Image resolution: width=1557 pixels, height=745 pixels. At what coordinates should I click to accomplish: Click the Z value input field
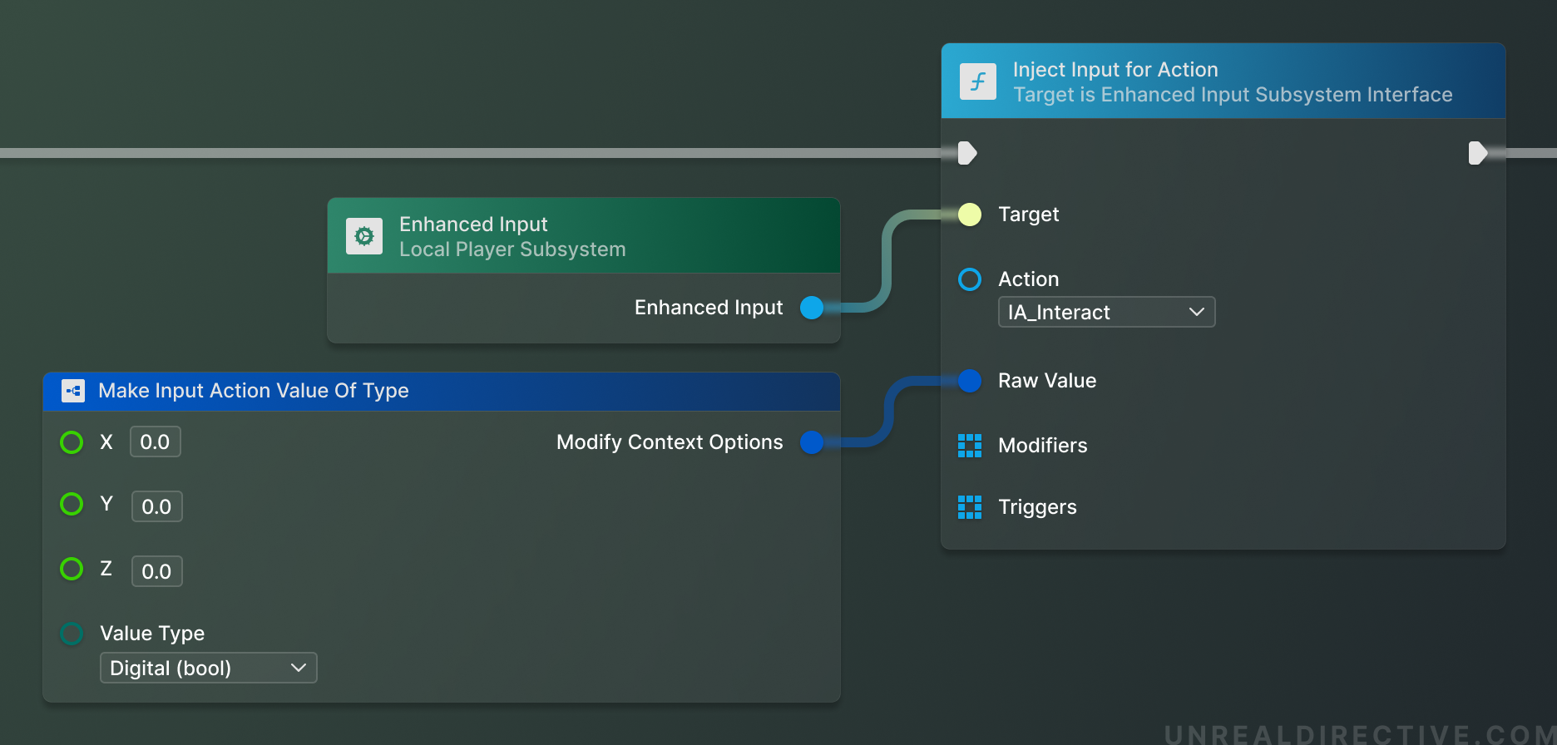coord(156,571)
